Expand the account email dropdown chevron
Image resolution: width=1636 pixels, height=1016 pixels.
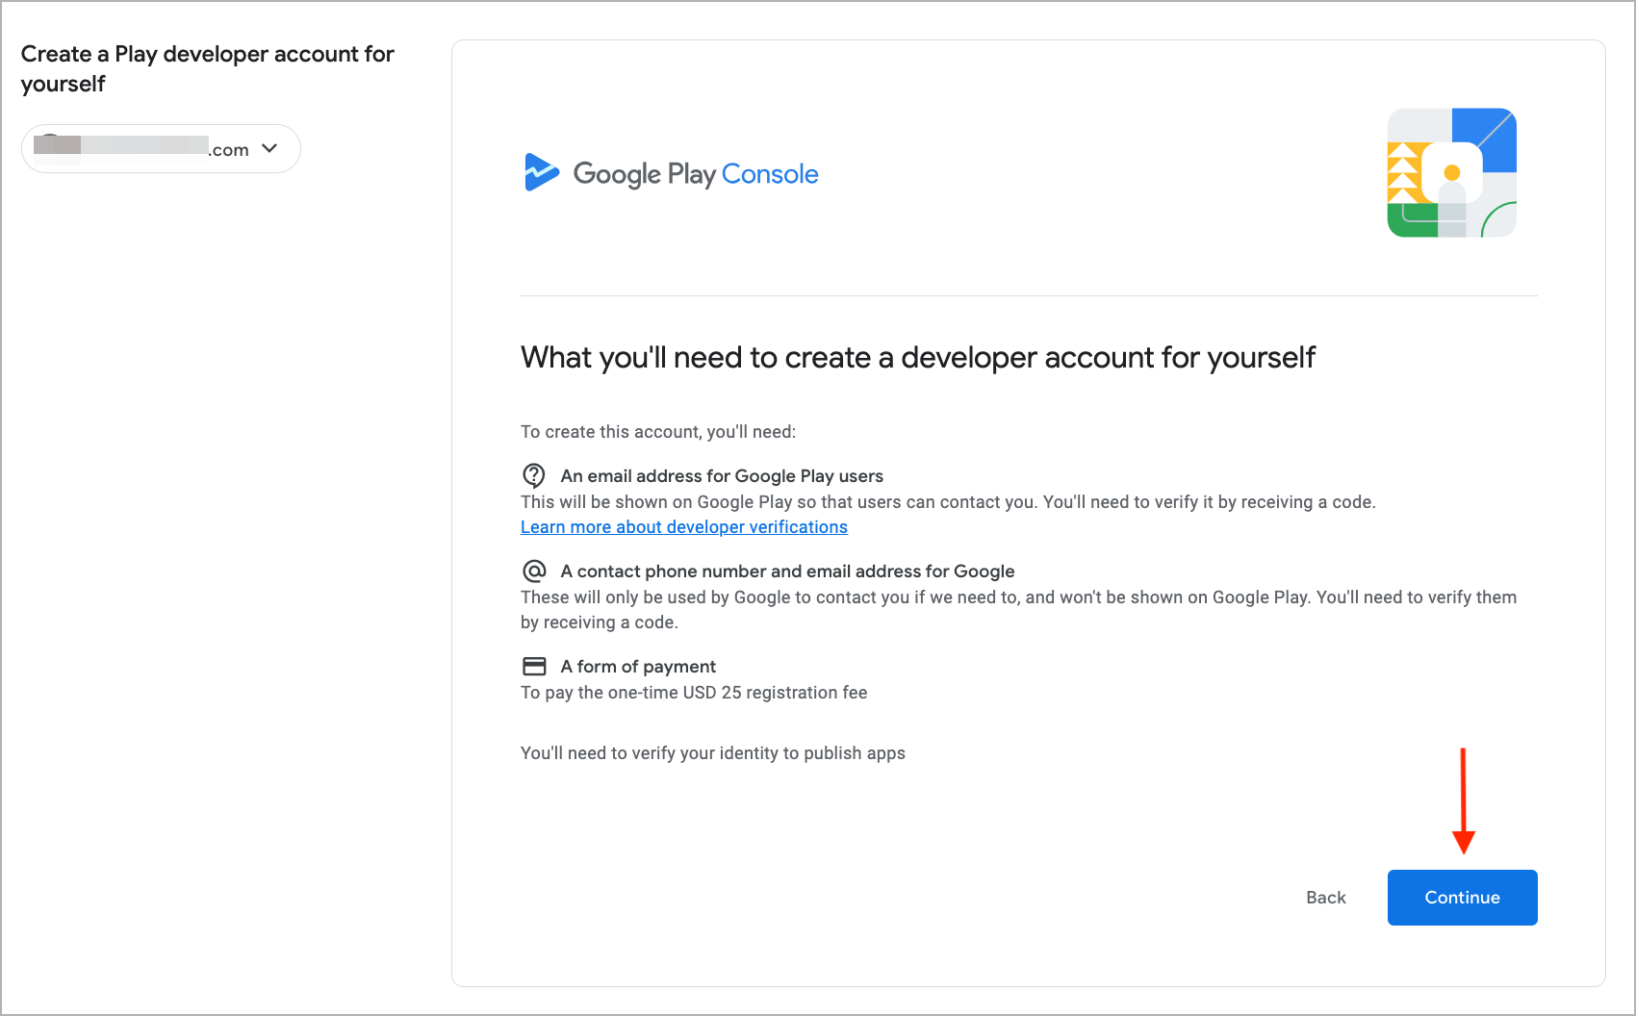click(269, 148)
